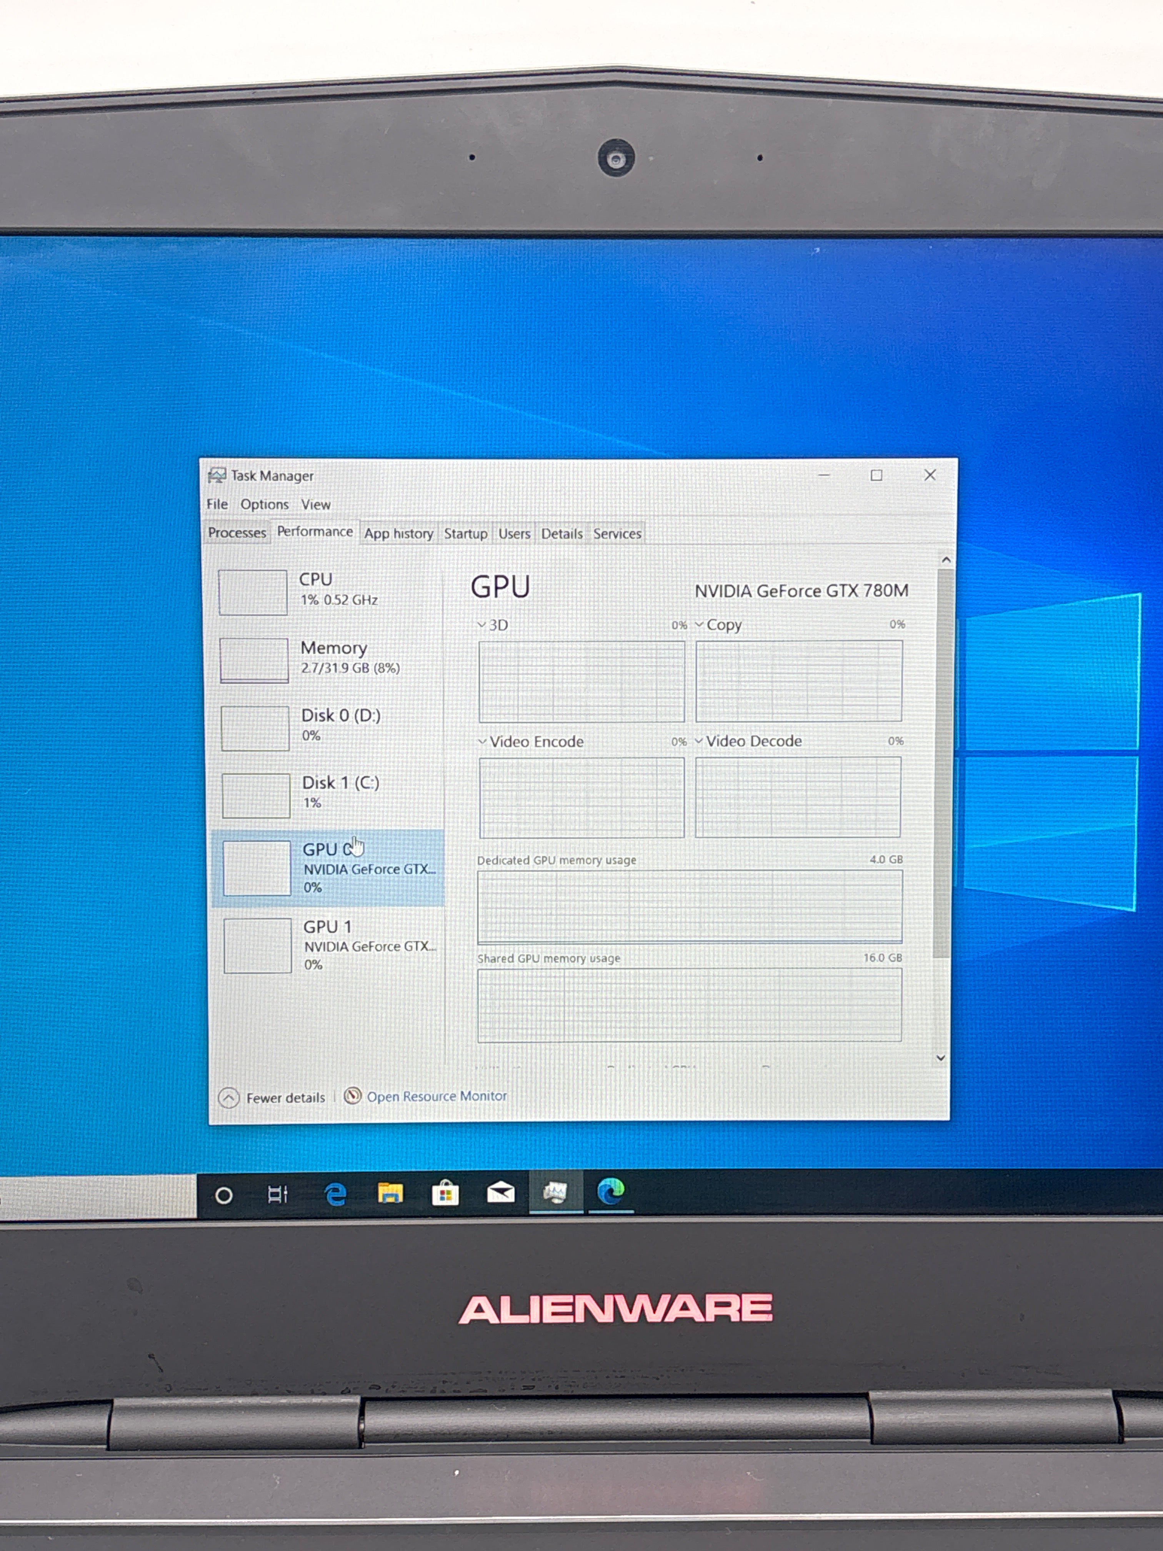The image size is (1163, 1551).
Task: Click the 16.0 GB shared memory value
Action: [x=883, y=957]
